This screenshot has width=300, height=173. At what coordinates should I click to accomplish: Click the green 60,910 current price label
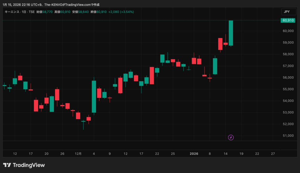coord(287,20)
